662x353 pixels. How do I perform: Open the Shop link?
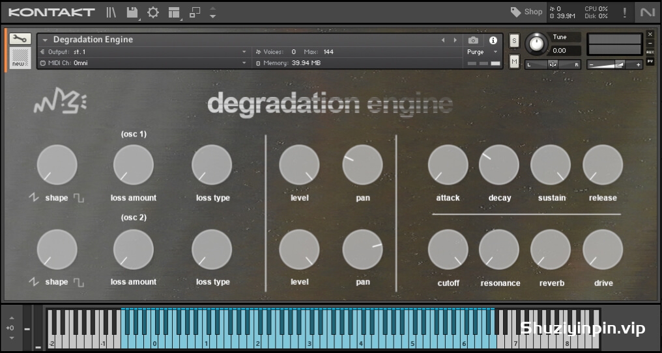(x=526, y=12)
